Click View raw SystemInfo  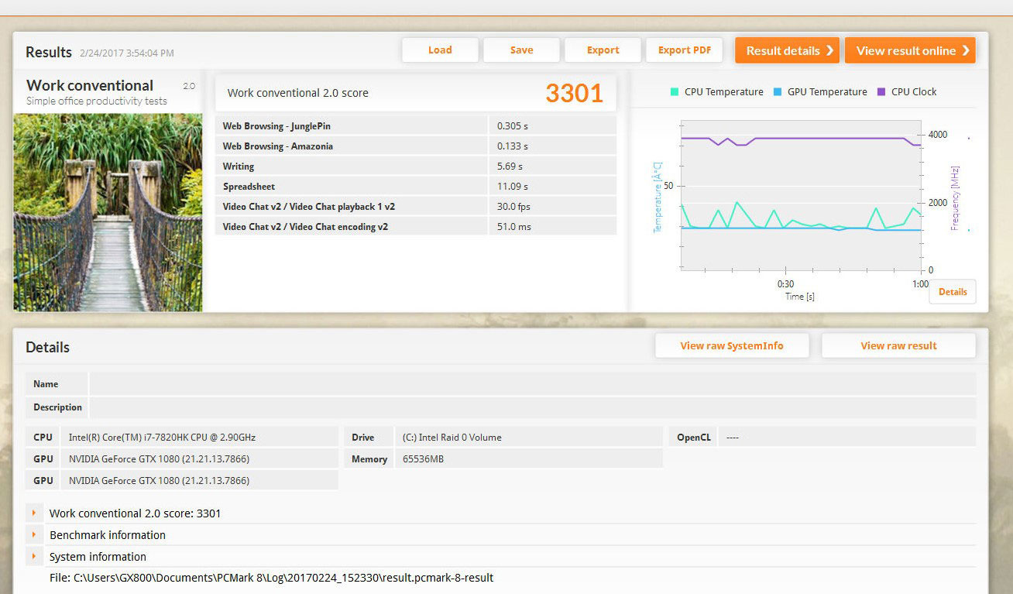[x=731, y=346]
